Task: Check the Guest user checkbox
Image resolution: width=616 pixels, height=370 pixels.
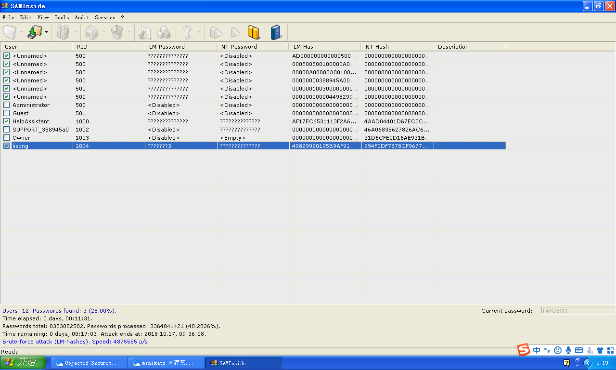Action: click(x=7, y=113)
